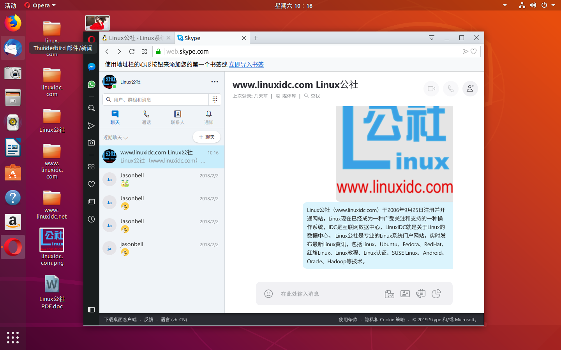This screenshot has height=350, width=561.
Task: Open start page tiles button in toolbar
Action: (x=144, y=51)
